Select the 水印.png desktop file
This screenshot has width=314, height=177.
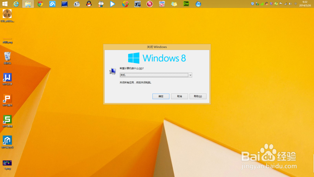point(8,40)
